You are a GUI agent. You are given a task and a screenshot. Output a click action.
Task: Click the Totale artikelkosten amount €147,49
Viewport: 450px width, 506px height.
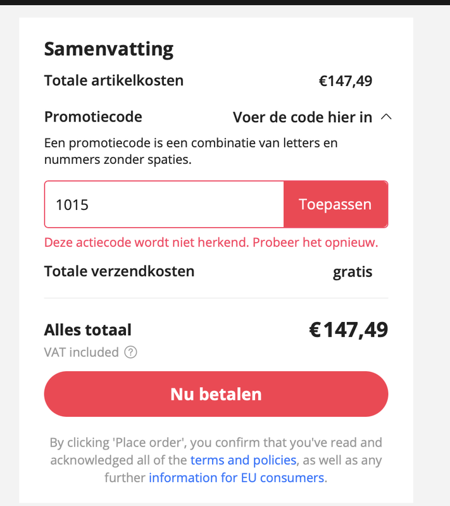345,81
